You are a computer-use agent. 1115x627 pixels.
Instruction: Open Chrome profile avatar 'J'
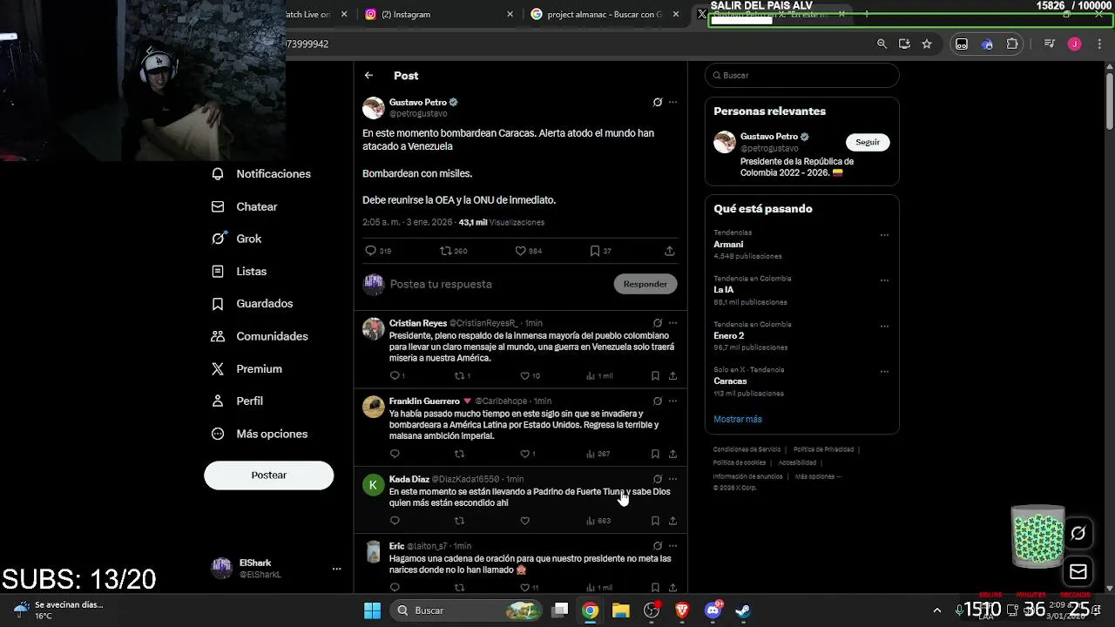pos(1074,44)
